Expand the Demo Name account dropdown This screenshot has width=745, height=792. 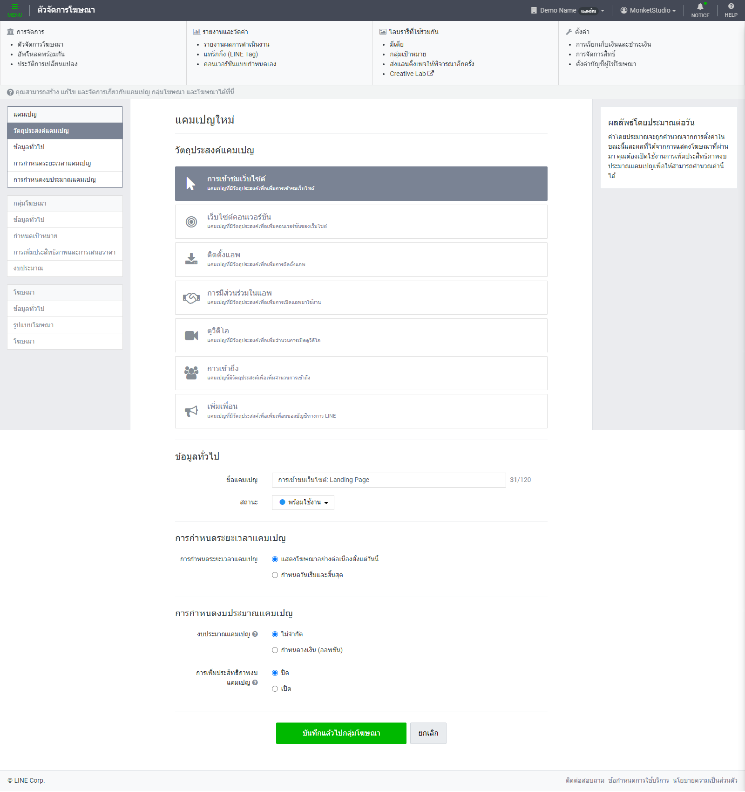pos(568,10)
